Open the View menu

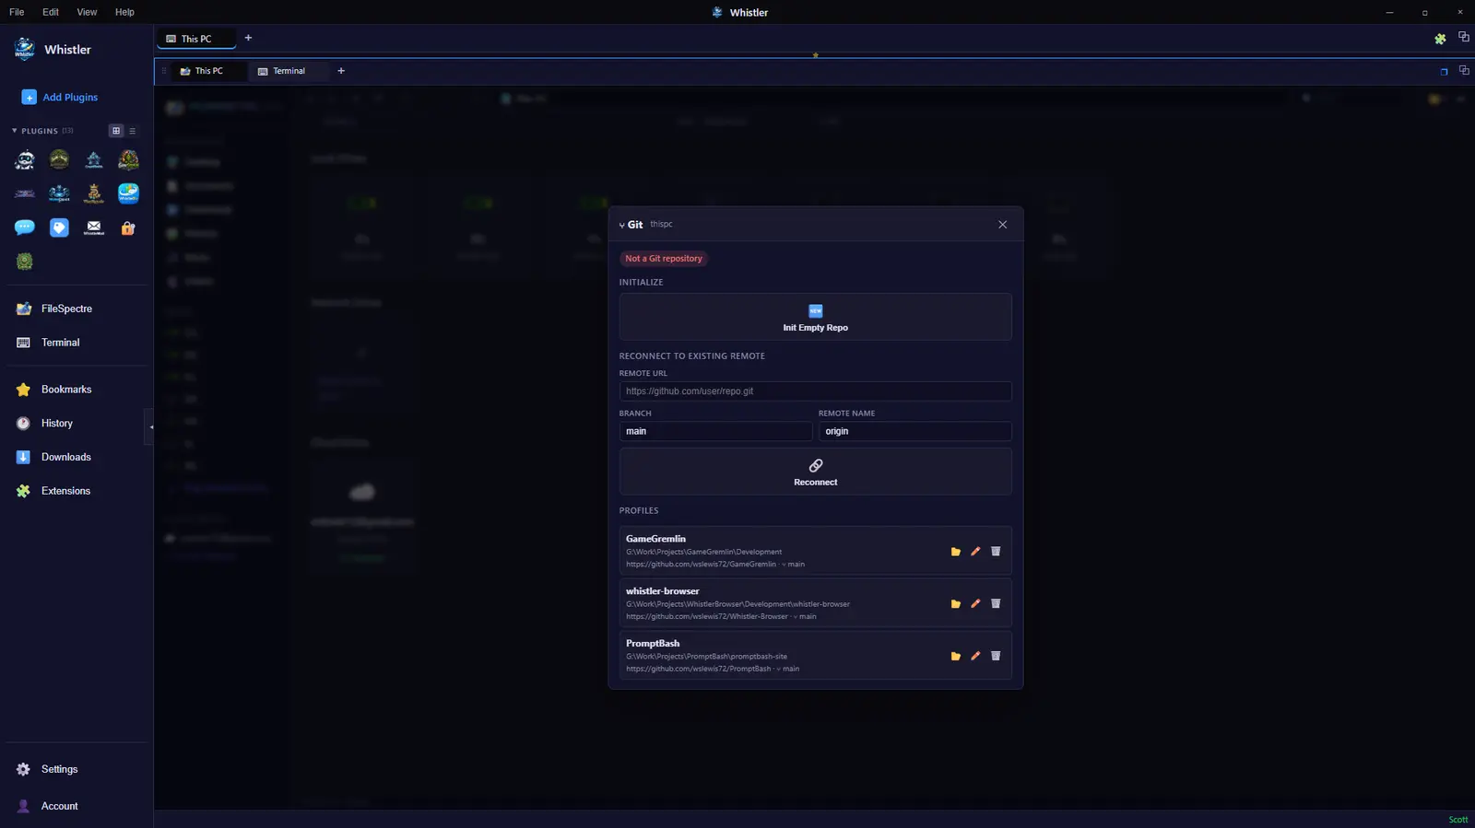tap(87, 12)
